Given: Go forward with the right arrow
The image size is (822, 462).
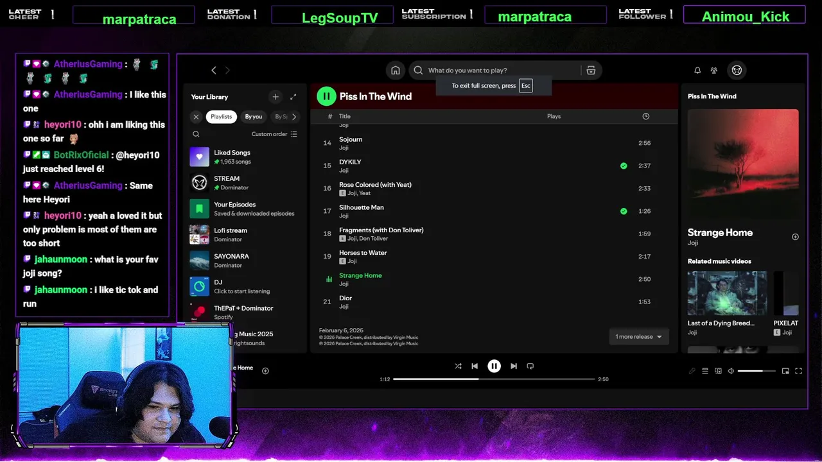Looking at the screenshot, I should (x=227, y=71).
